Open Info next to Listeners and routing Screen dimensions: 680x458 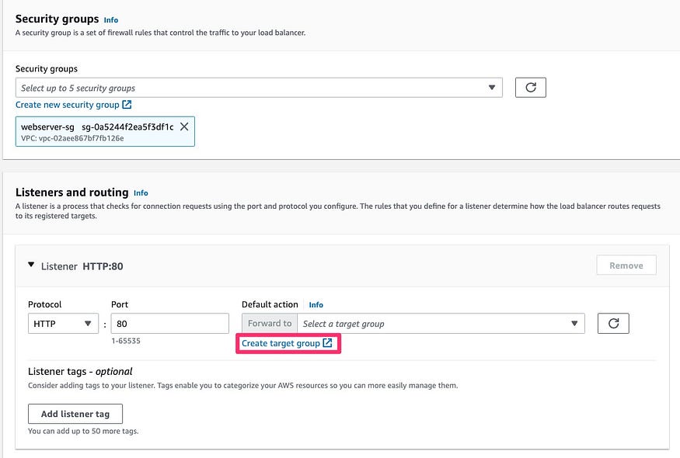click(141, 193)
